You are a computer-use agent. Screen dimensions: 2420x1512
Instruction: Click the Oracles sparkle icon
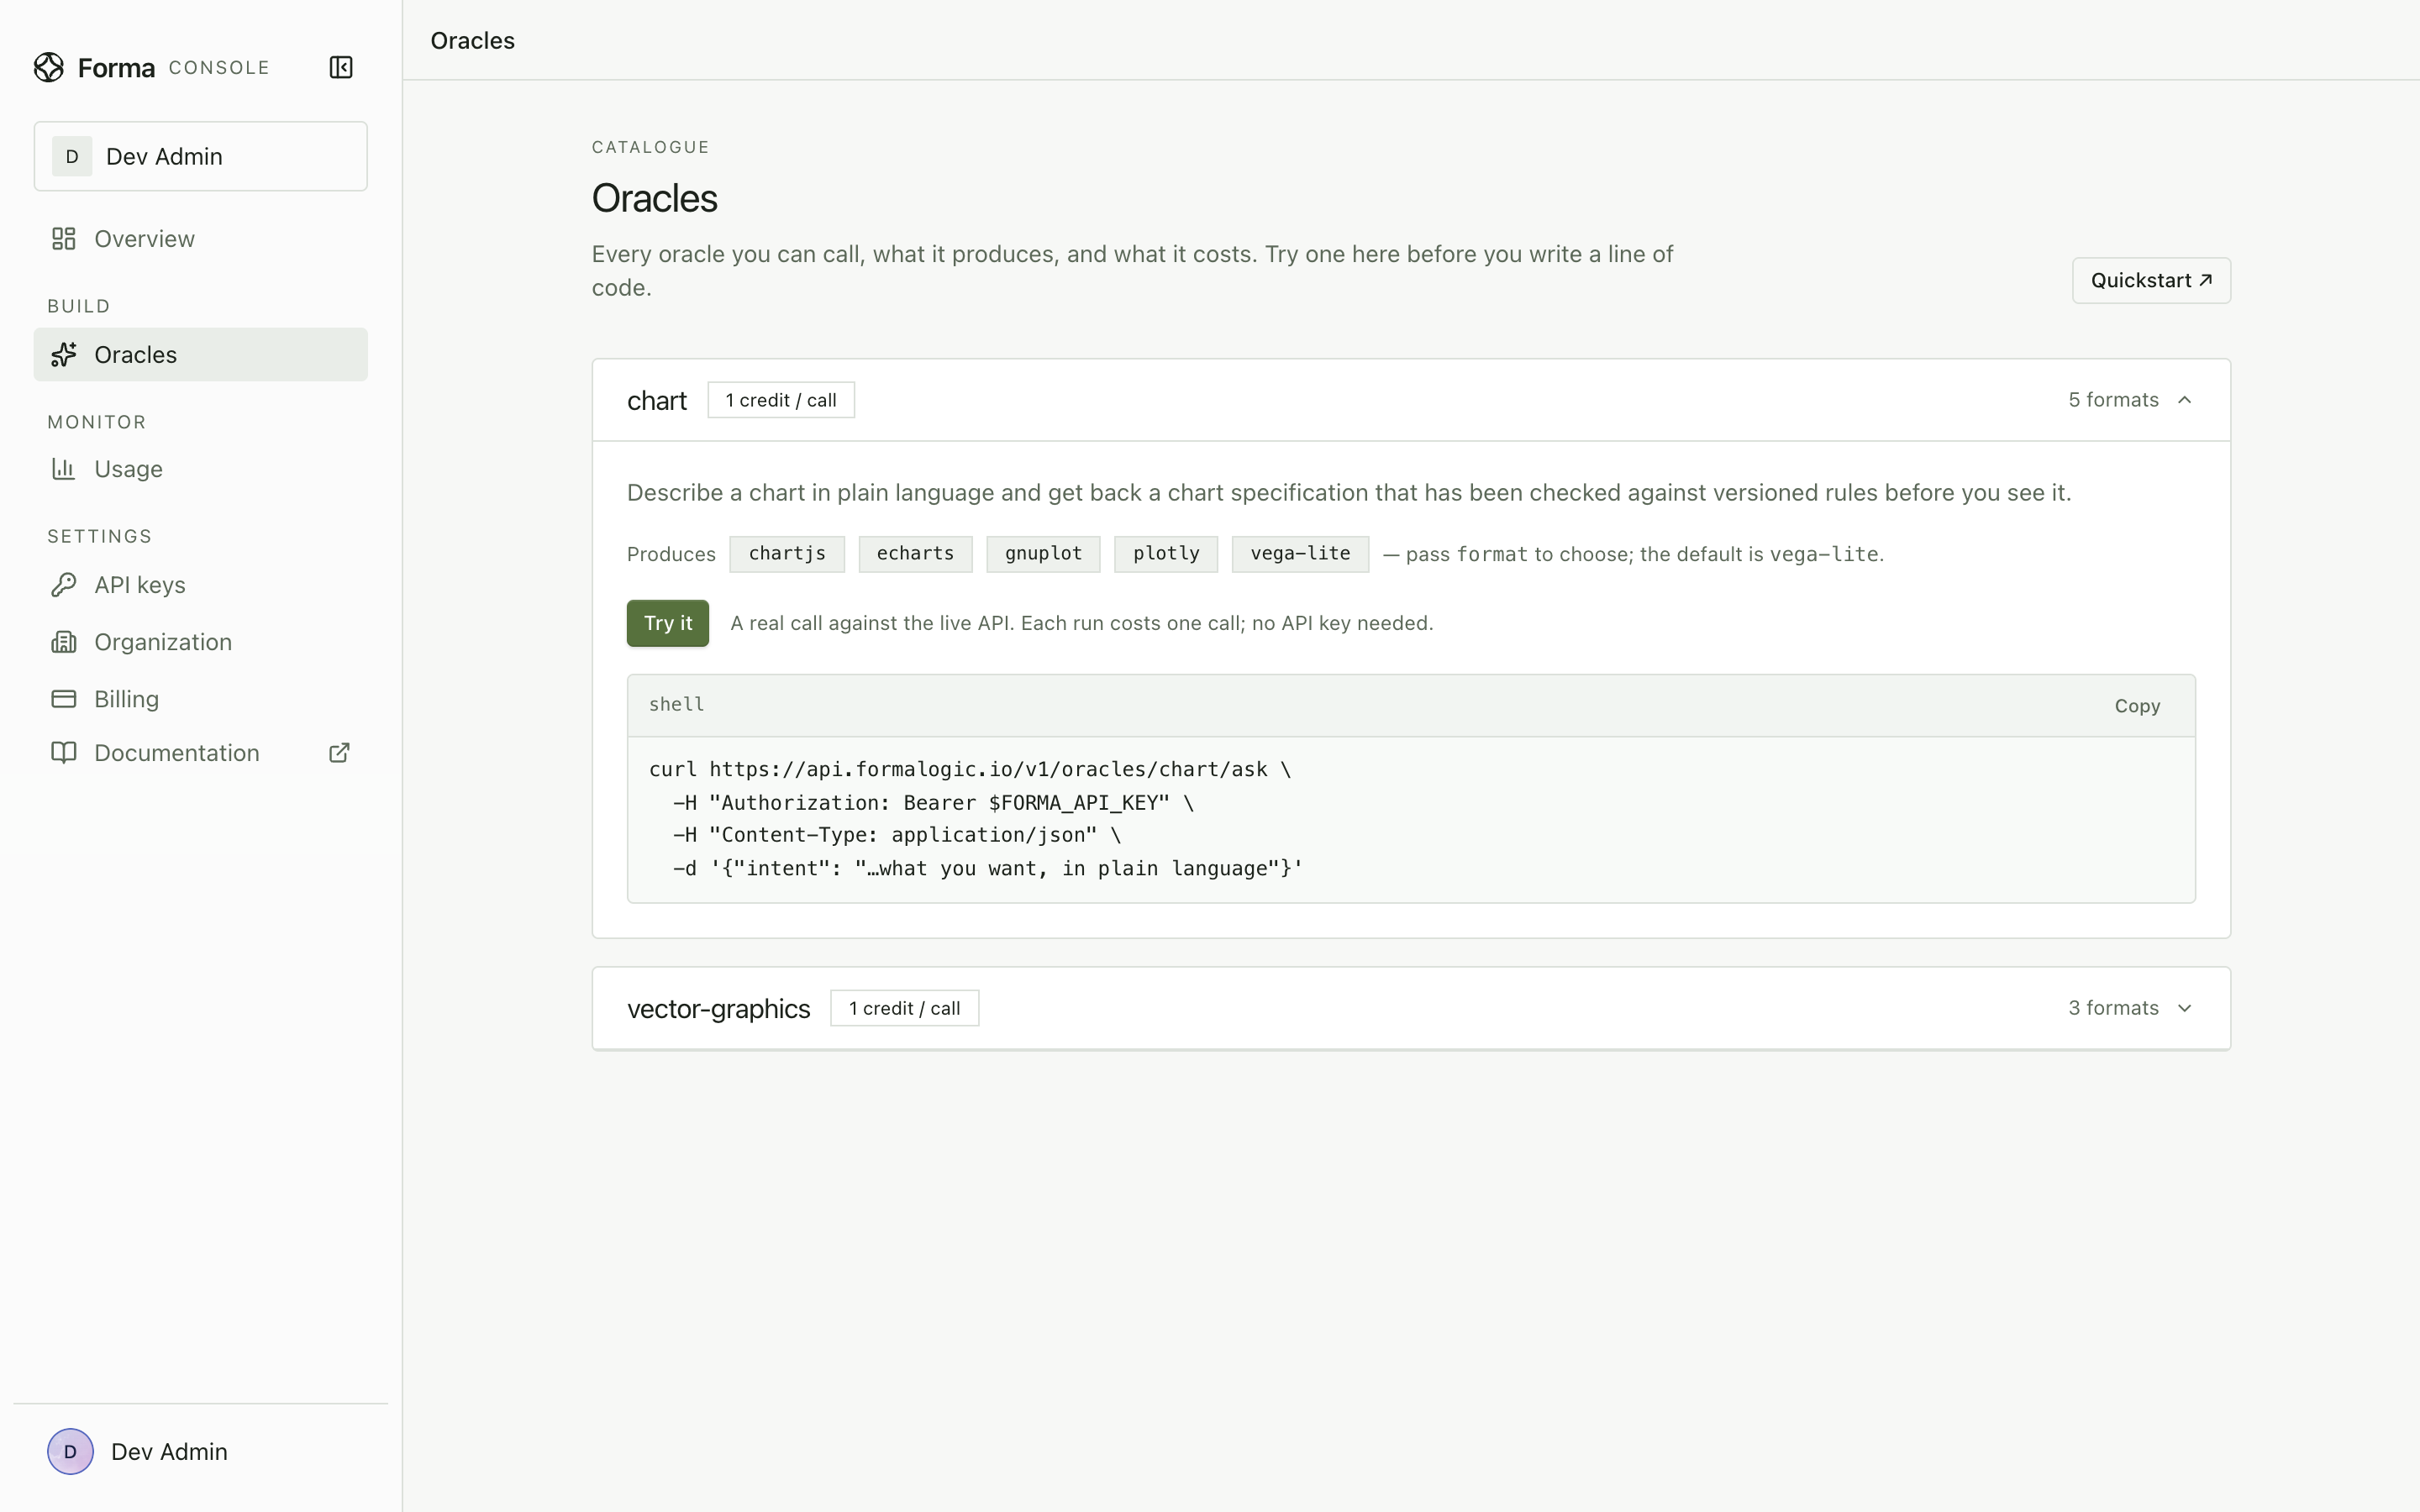point(64,355)
